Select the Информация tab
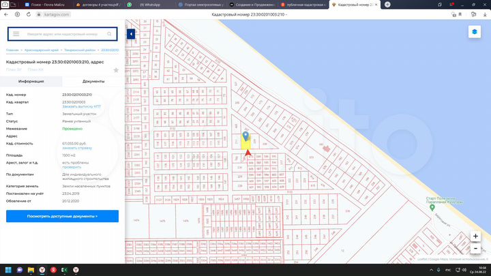The image size is (491, 276). click(31, 81)
